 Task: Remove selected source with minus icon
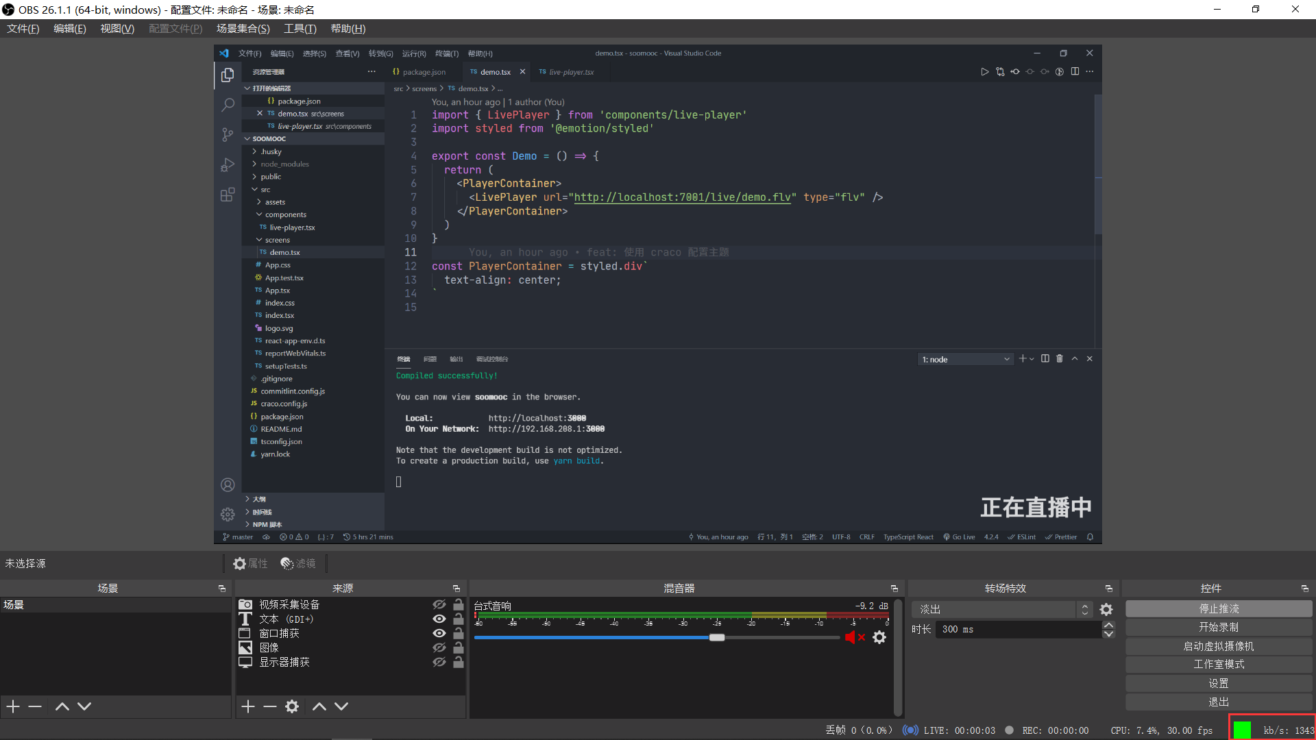coord(270,706)
